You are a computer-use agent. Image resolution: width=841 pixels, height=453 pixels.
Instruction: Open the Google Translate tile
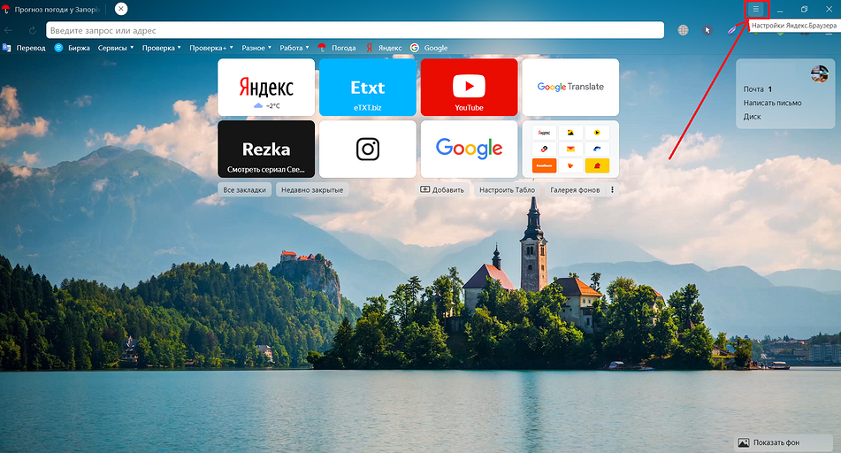570,87
